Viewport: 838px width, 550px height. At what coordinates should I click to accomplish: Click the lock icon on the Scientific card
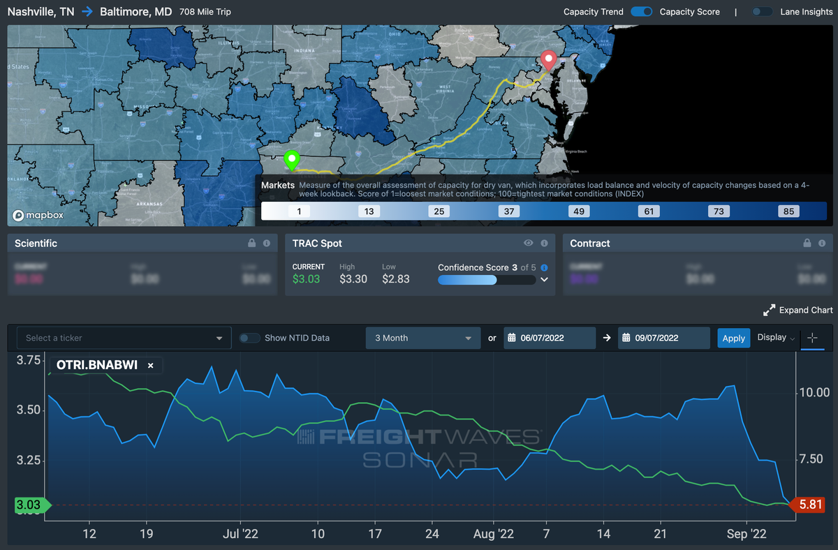point(252,243)
